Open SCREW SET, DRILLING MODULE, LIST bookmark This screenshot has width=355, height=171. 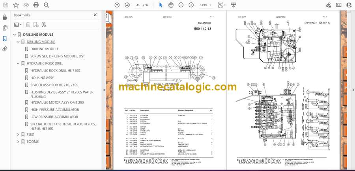click(x=58, y=56)
